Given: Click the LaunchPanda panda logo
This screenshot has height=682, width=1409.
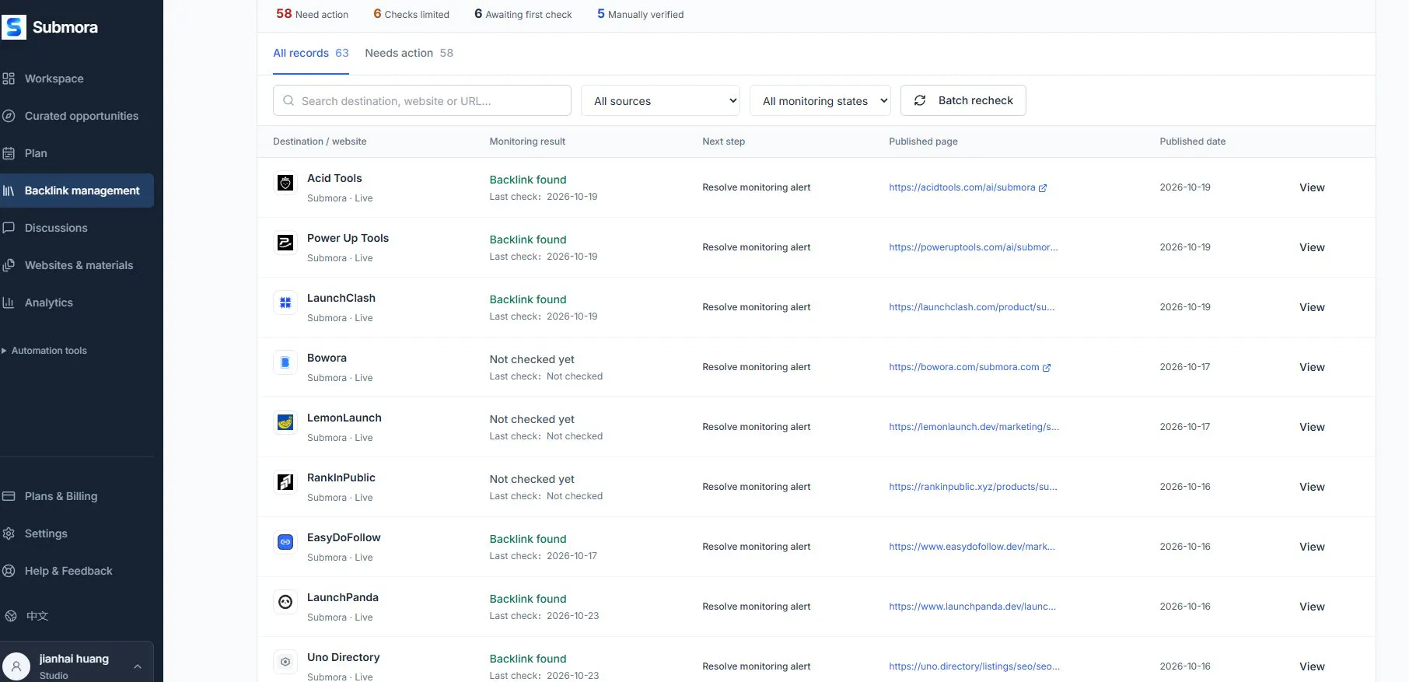Looking at the screenshot, I should click(285, 602).
